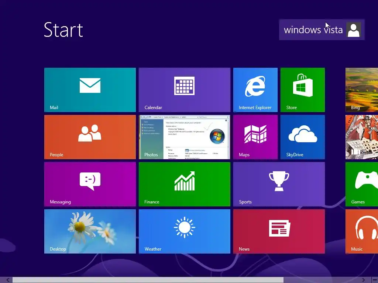Open the Bing tile
The height and width of the screenshot is (283, 378).
pyautogui.click(x=362, y=90)
